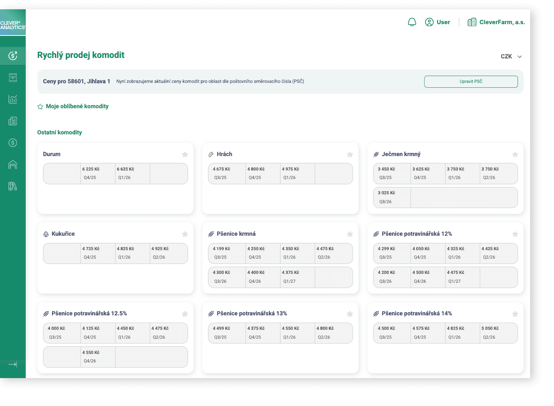Click the Ostatní komodity section heading
Viewport: 554px width, 406px height.
tap(59, 133)
